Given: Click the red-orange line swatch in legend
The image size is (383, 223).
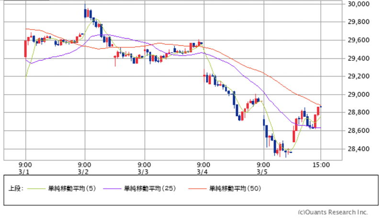Looking at the screenshot, I should (198, 189).
